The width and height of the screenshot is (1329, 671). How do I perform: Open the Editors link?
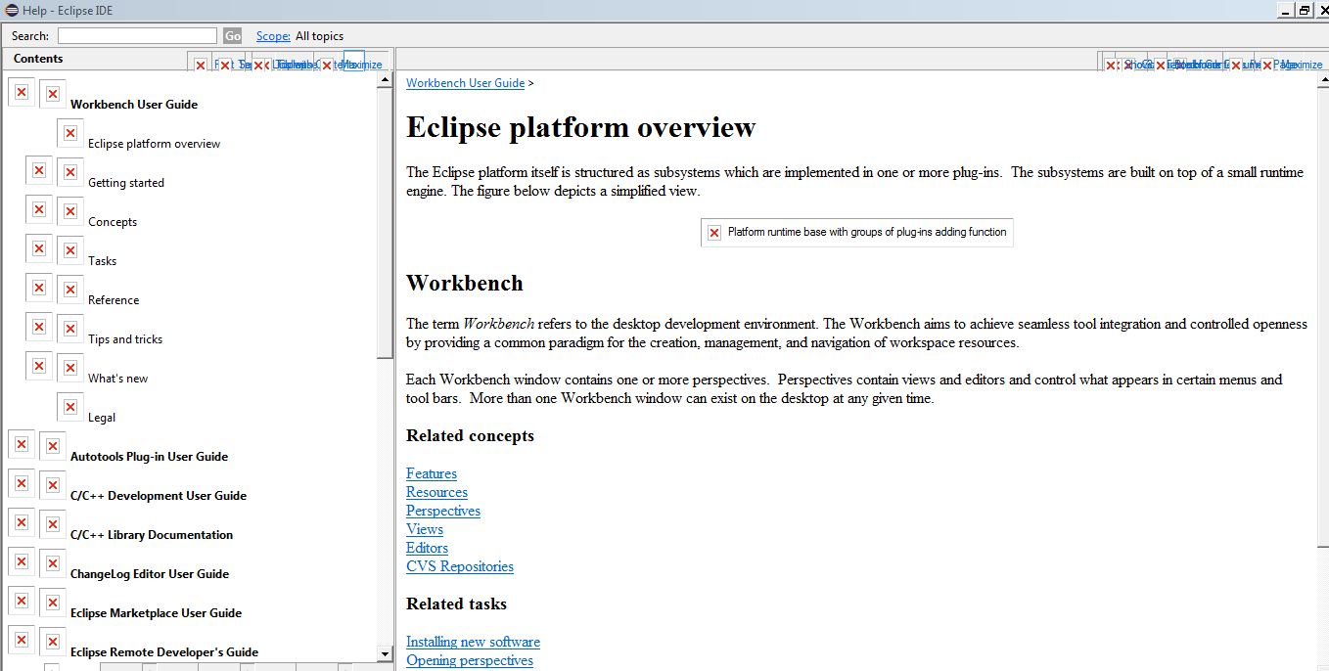pyautogui.click(x=427, y=548)
